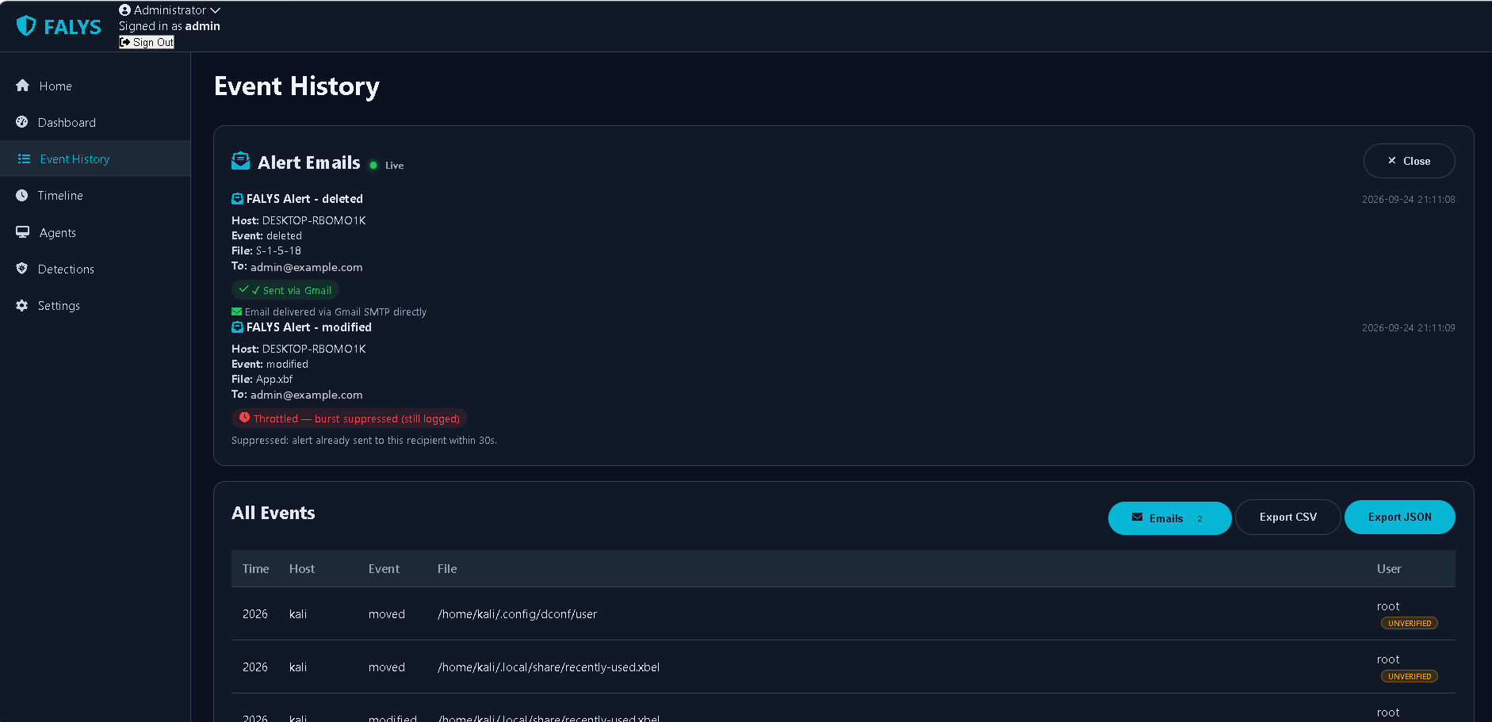Click the App.xbf file name

pos(274,379)
